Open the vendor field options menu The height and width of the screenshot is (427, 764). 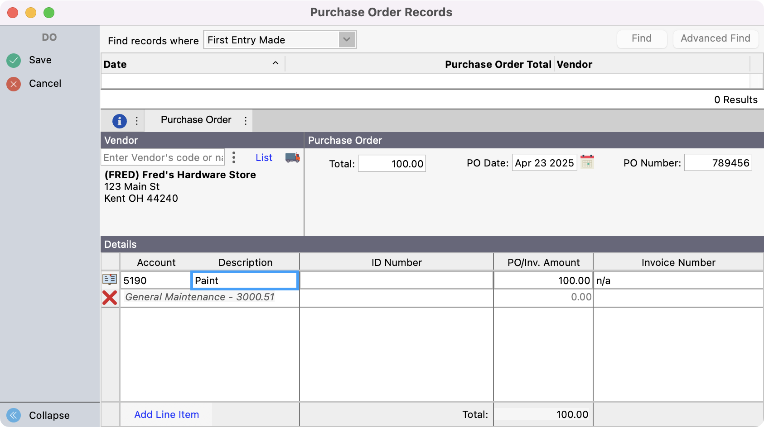coord(234,157)
